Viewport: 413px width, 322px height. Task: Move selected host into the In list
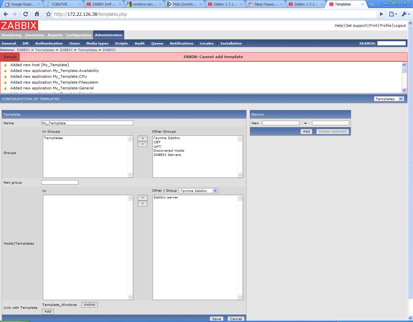pos(143,197)
